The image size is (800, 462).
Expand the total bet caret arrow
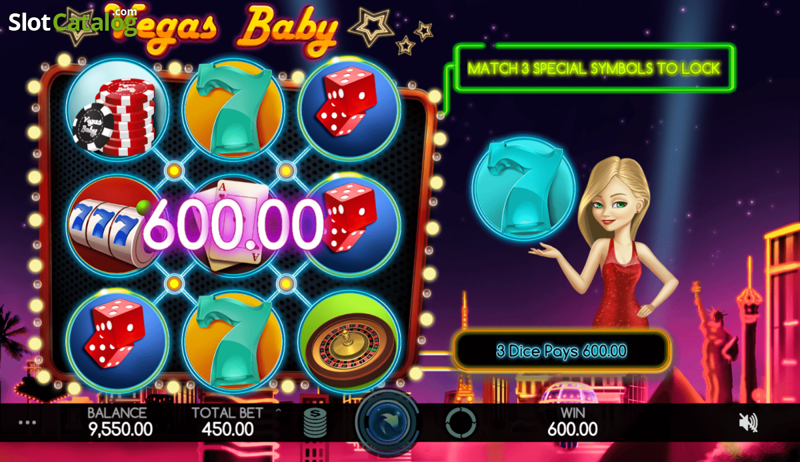(x=279, y=411)
